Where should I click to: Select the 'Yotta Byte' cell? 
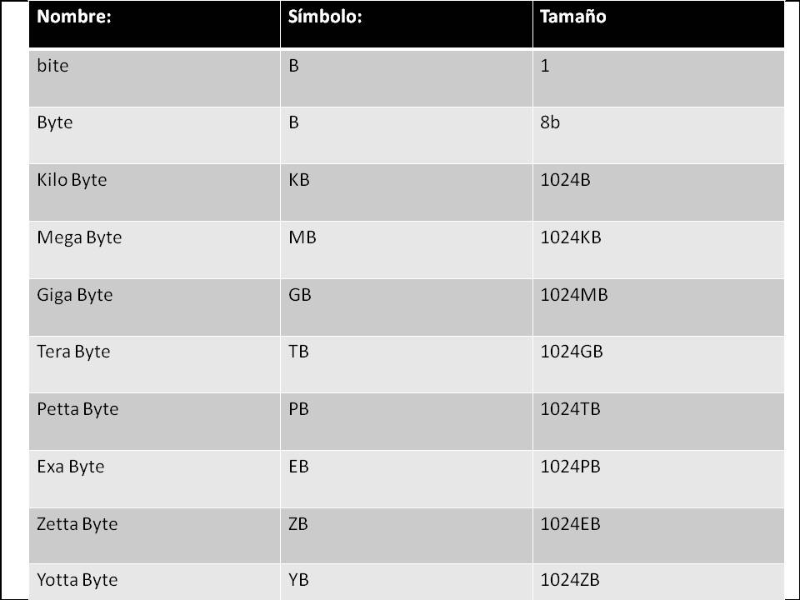click(x=77, y=580)
